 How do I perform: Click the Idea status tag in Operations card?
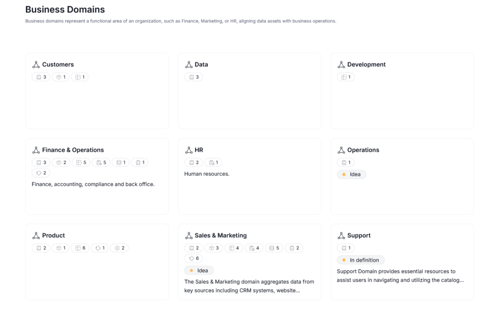point(352,175)
